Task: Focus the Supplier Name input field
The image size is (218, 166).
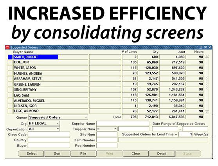Action: [x=123, y=123]
